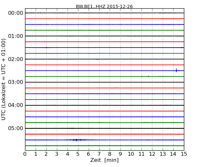The image size is (209, 167).
Task: Click the y-axis tick label 02:00
Action: coord(16,59)
